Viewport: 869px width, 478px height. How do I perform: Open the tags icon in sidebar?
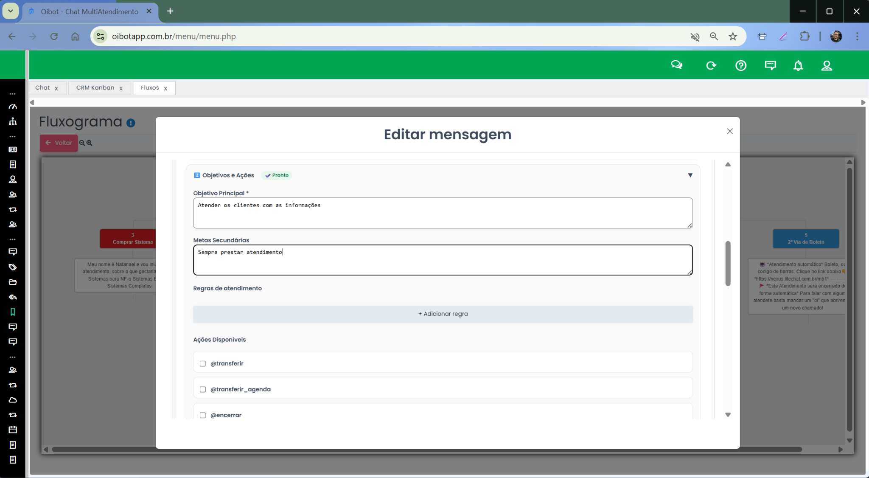tap(13, 267)
